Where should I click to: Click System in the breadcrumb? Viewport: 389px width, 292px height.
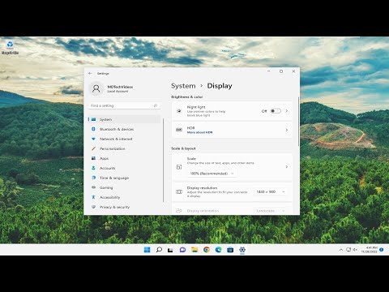pos(183,86)
